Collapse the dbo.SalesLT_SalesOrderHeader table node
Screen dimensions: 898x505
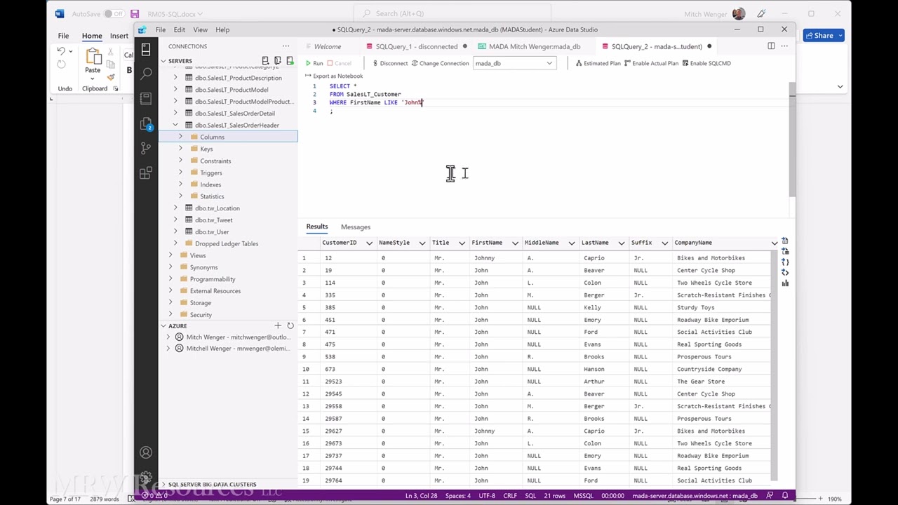[x=175, y=125]
